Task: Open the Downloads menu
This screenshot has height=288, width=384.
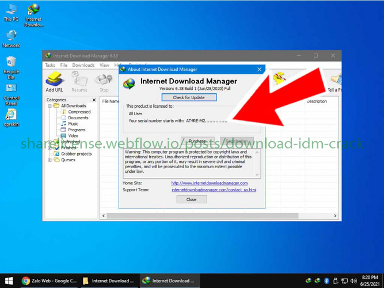Action: click(83, 65)
